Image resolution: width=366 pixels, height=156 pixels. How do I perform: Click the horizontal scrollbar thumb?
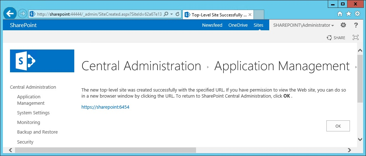coord(105,150)
